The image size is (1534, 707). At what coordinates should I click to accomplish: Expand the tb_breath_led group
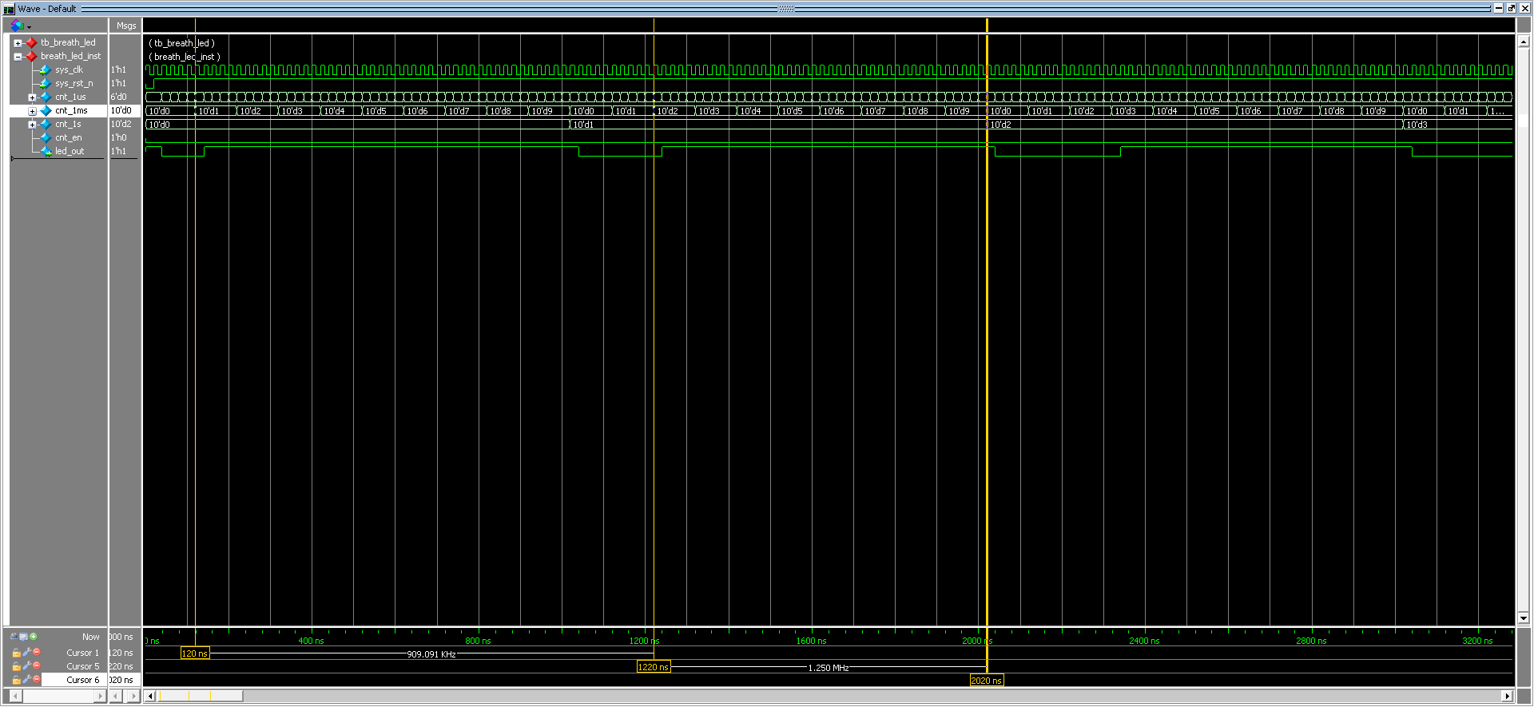click(x=18, y=43)
